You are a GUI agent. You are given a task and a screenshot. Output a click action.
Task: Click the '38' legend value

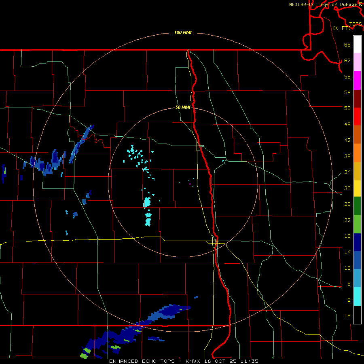click(347, 156)
